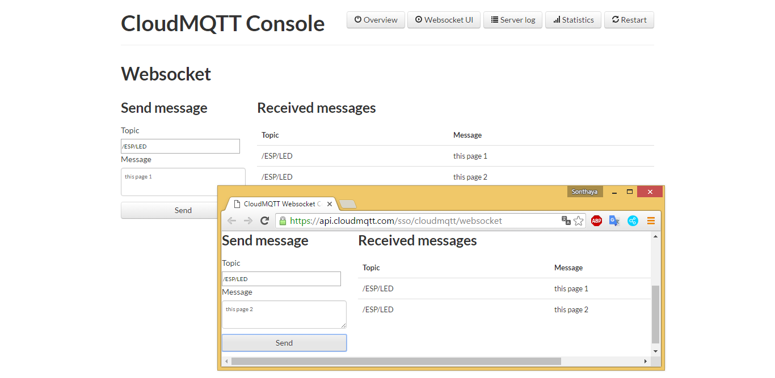Image resolution: width=775 pixels, height=378 pixels.
Task: Click the Restart button
Action: pyautogui.click(x=629, y=20)
